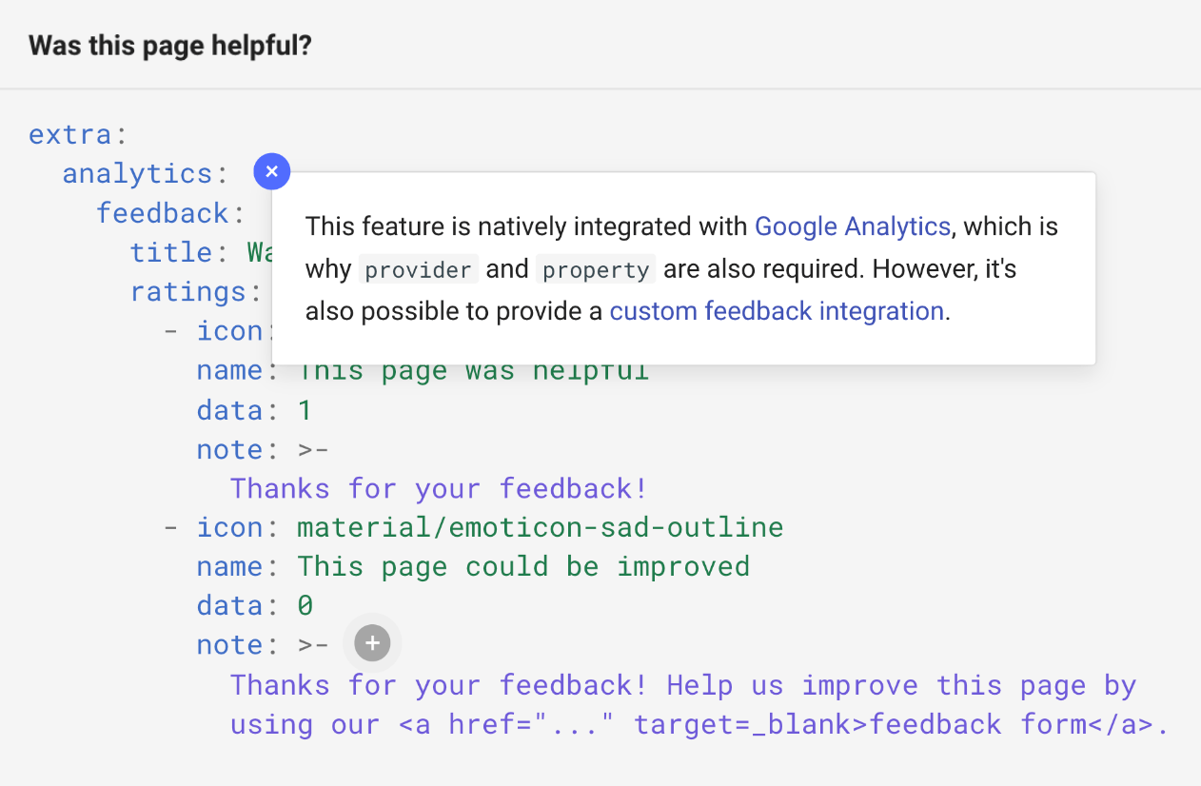Image resolution: width=1201 pixels, height=786 pixels.
Task: Select the provider code snippet in the tooltip
Action: coord(418,268)
